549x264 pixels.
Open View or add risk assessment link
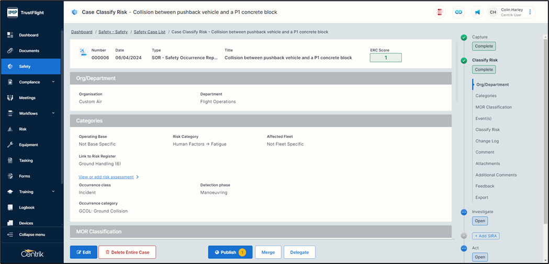106,177
